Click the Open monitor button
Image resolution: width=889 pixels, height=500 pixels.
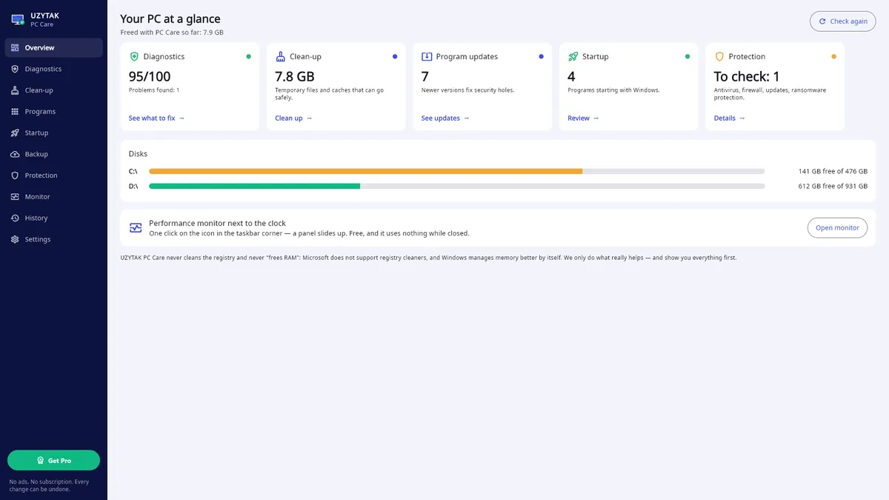[837, 227]
